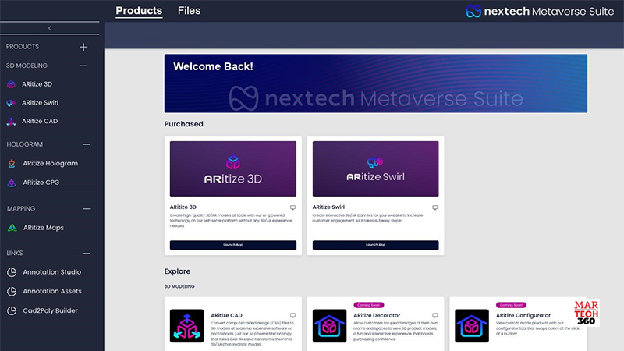Select ARitize 3D in sidebar
This screenshot has height=351, width=624.
[37, 84]
